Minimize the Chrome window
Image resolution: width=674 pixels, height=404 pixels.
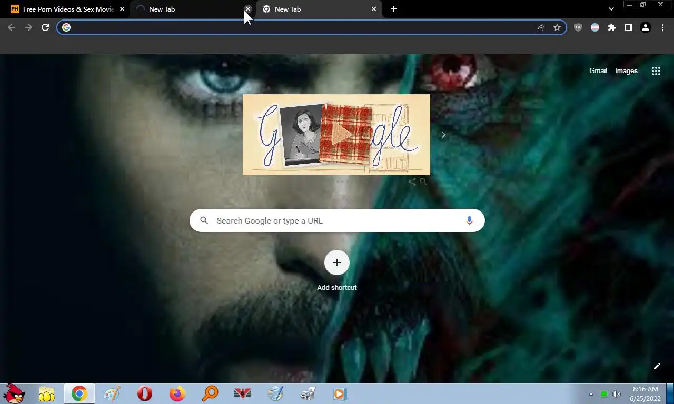tap(630, 5)
